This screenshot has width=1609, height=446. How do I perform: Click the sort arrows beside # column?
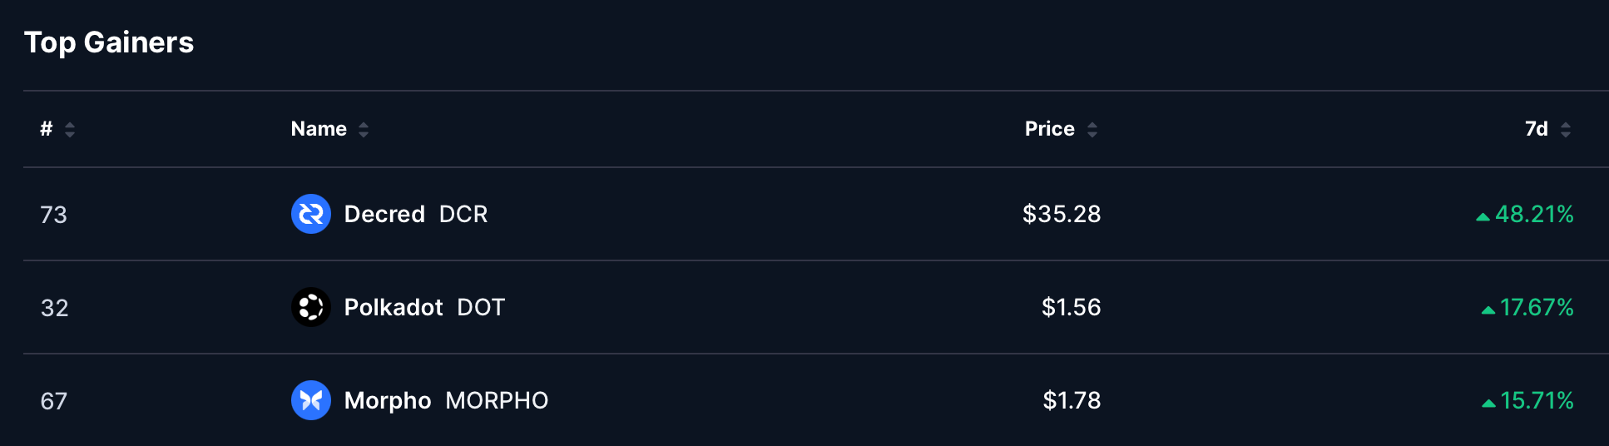click(70, 129)
